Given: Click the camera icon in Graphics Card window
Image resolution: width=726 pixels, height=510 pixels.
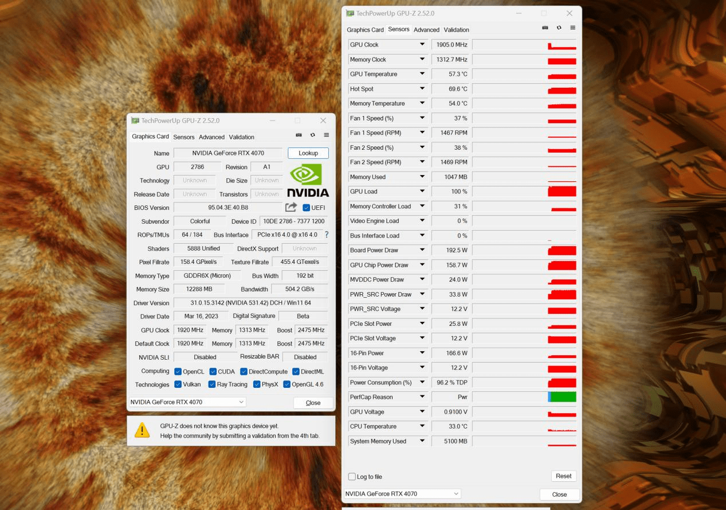Looking at the screenshot, I should (299, 135).
